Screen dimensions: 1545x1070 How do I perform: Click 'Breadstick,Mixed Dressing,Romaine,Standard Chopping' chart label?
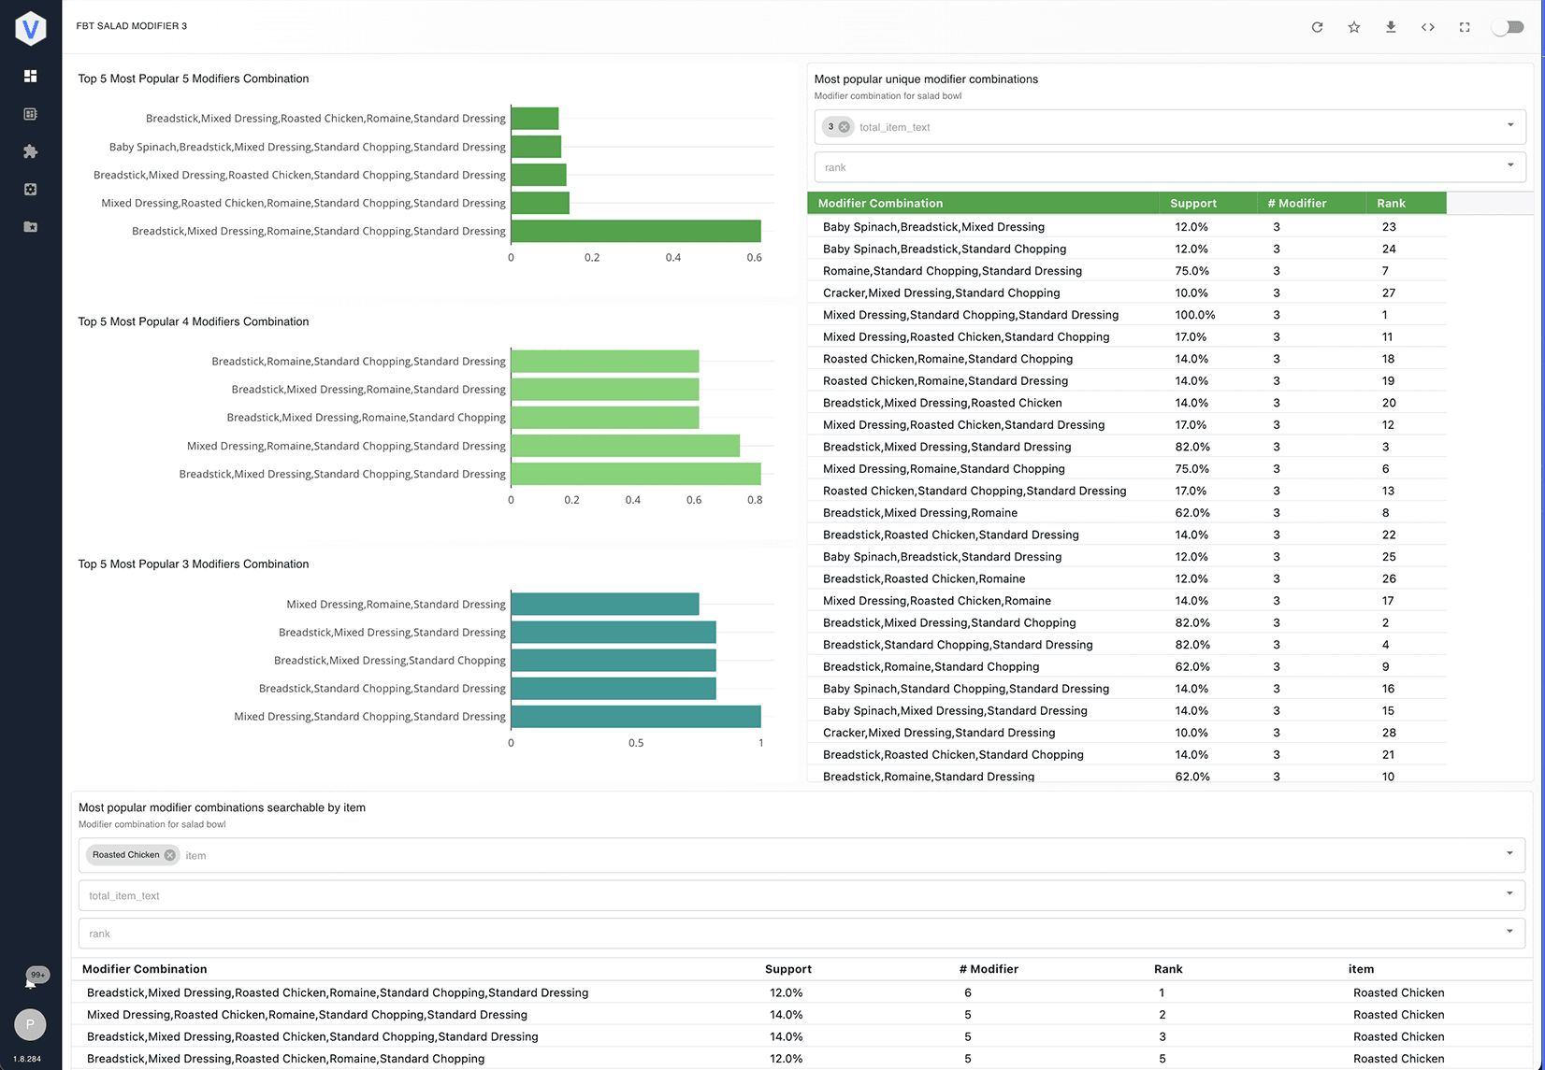(x=366, y=418)
